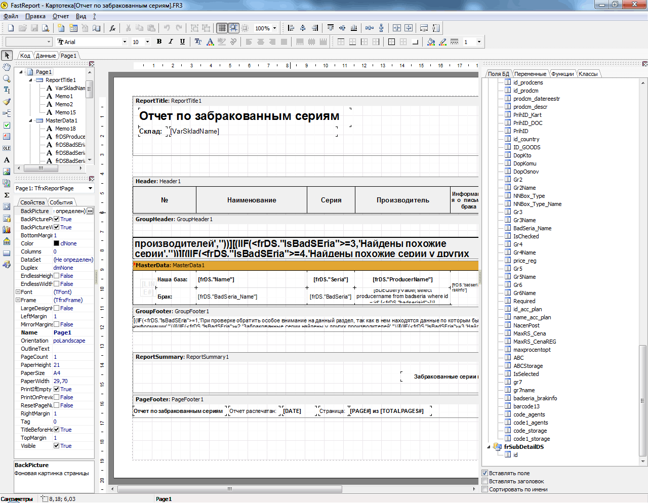Choose the Zoom magnifier tool
The image size is (648, 503).
[7, 78]
